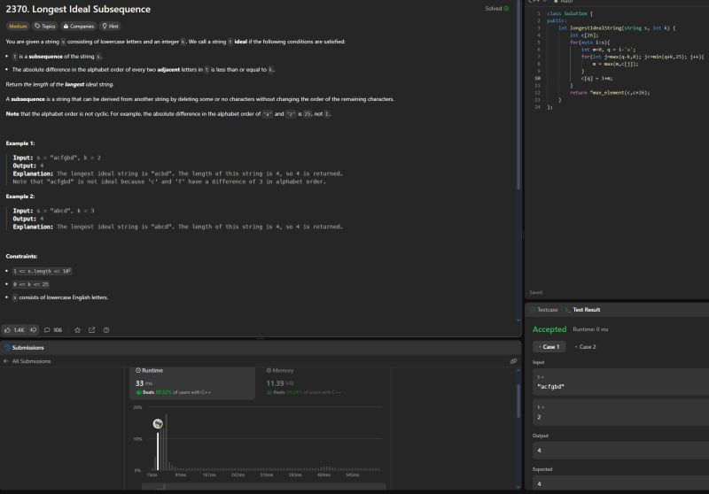Click code line with longestIdealString signature
The height and width of the screenshot is (494, 709).
click(617, 28)
